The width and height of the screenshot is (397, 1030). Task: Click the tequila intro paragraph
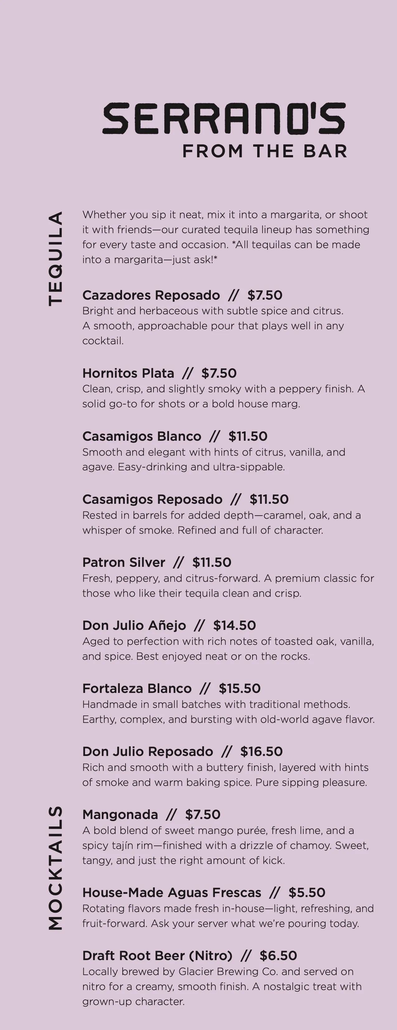(226, 237)
